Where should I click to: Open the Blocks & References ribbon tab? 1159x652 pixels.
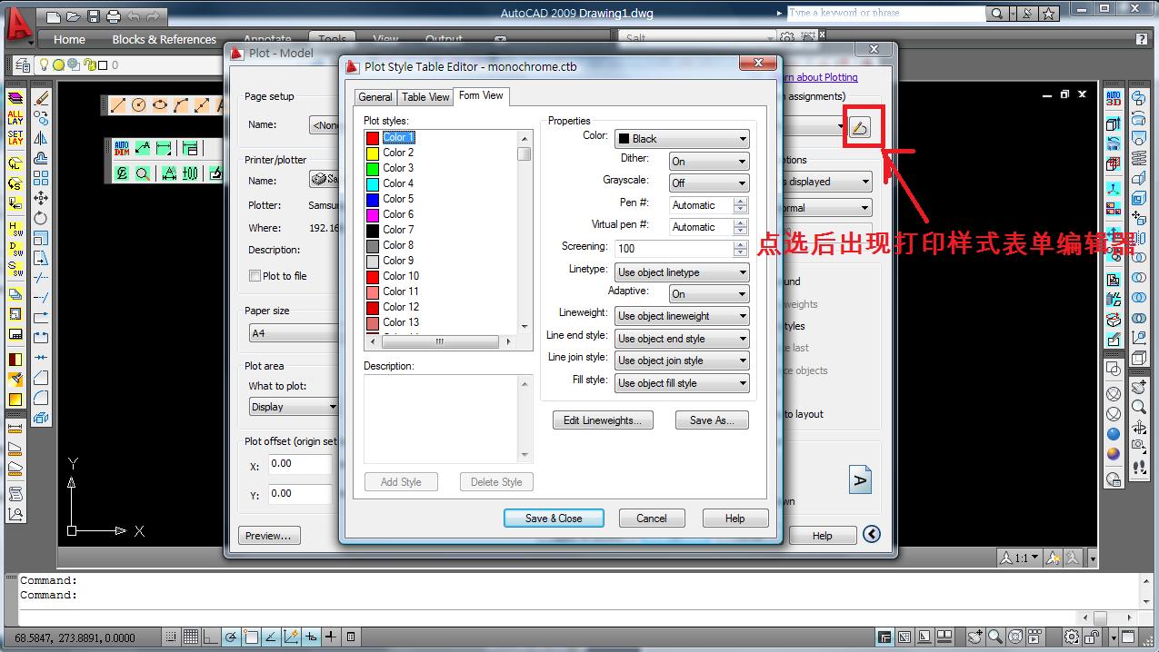[x=165, y=39]
